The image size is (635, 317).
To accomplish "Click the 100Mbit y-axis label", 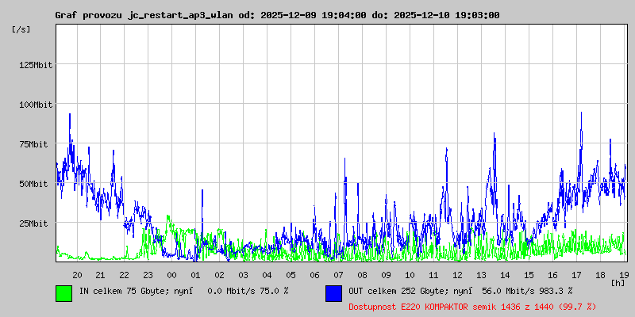I will coord(35,105).
